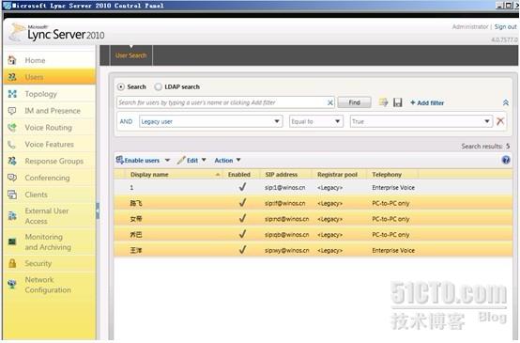This screenshot has width=520, height=343.
Task: Select row with sip:nd@winos.cn
Action: (x=314, y=219)
